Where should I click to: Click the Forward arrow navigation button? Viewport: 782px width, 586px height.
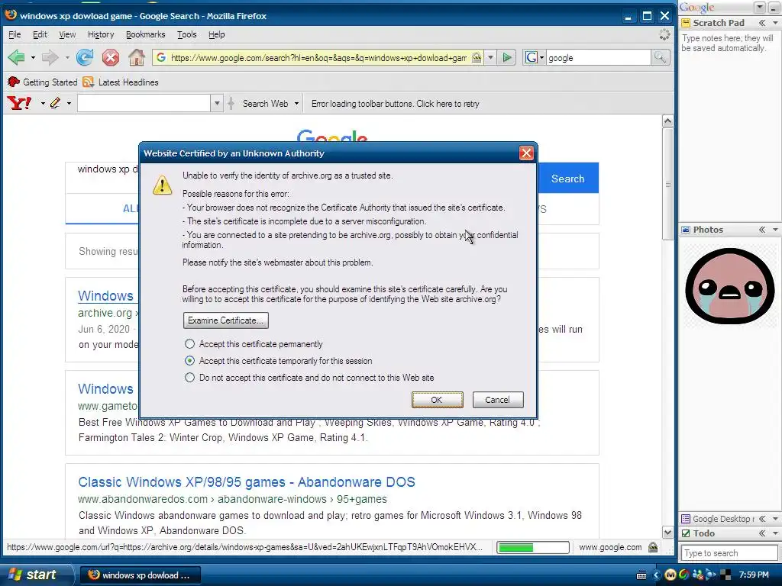click(x=50, y=58)
